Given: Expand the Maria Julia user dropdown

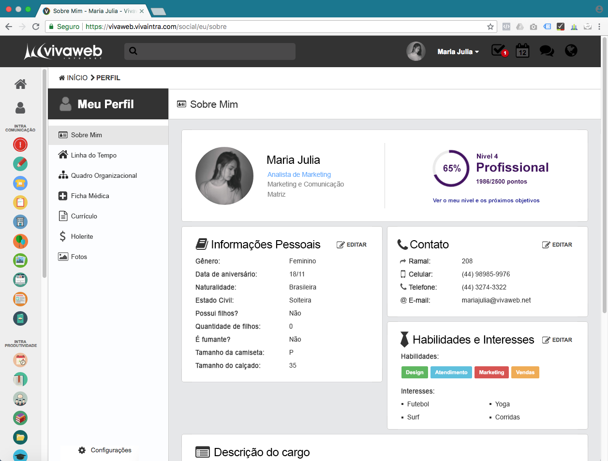Looking at the screenshot, I should [458, 52].
